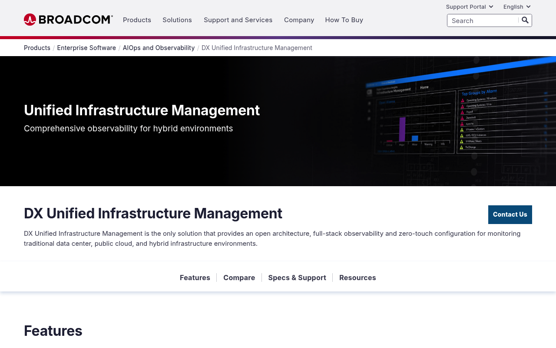
Task: Click the 'Comprehensive observability for hybrid environments' subtitle
Action: tap(129, 128)
